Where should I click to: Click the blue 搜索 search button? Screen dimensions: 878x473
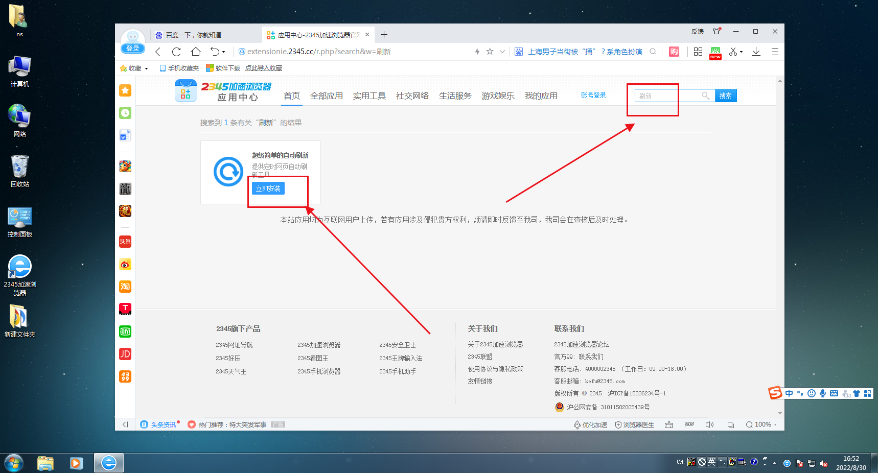(726, 96)
